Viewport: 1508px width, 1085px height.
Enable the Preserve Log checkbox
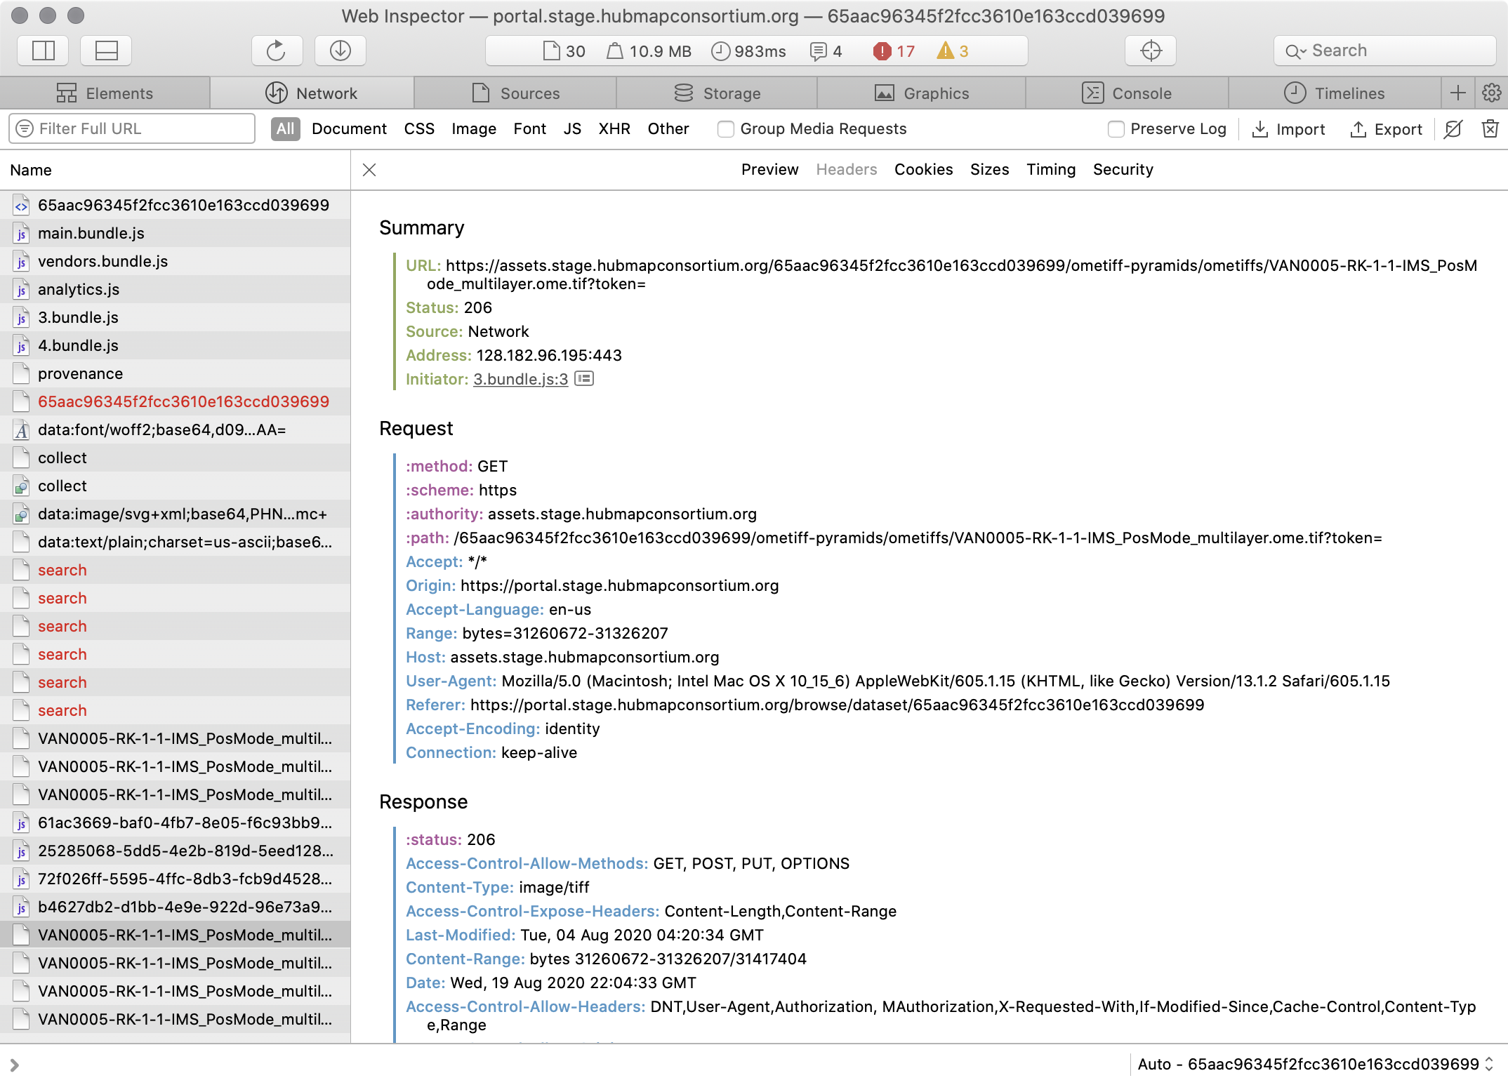click(x=1116, y=129)
